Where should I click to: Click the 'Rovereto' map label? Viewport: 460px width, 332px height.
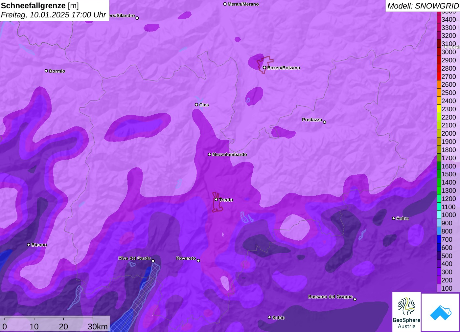coord(186,258)
